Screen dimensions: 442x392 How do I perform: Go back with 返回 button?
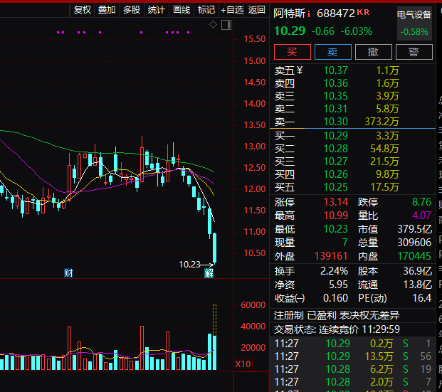256,10
